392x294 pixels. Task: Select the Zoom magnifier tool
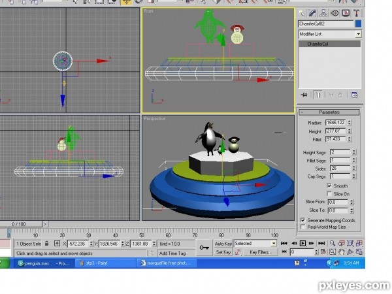[x=333, y=243]
